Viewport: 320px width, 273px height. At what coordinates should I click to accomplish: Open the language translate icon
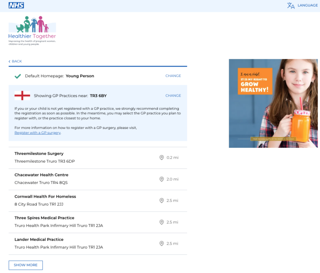(290, 5)
